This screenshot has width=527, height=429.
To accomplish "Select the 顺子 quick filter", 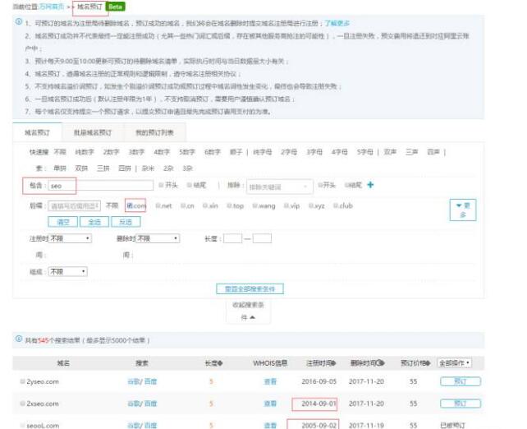I will pyautogui.click(x=236, y=152).
